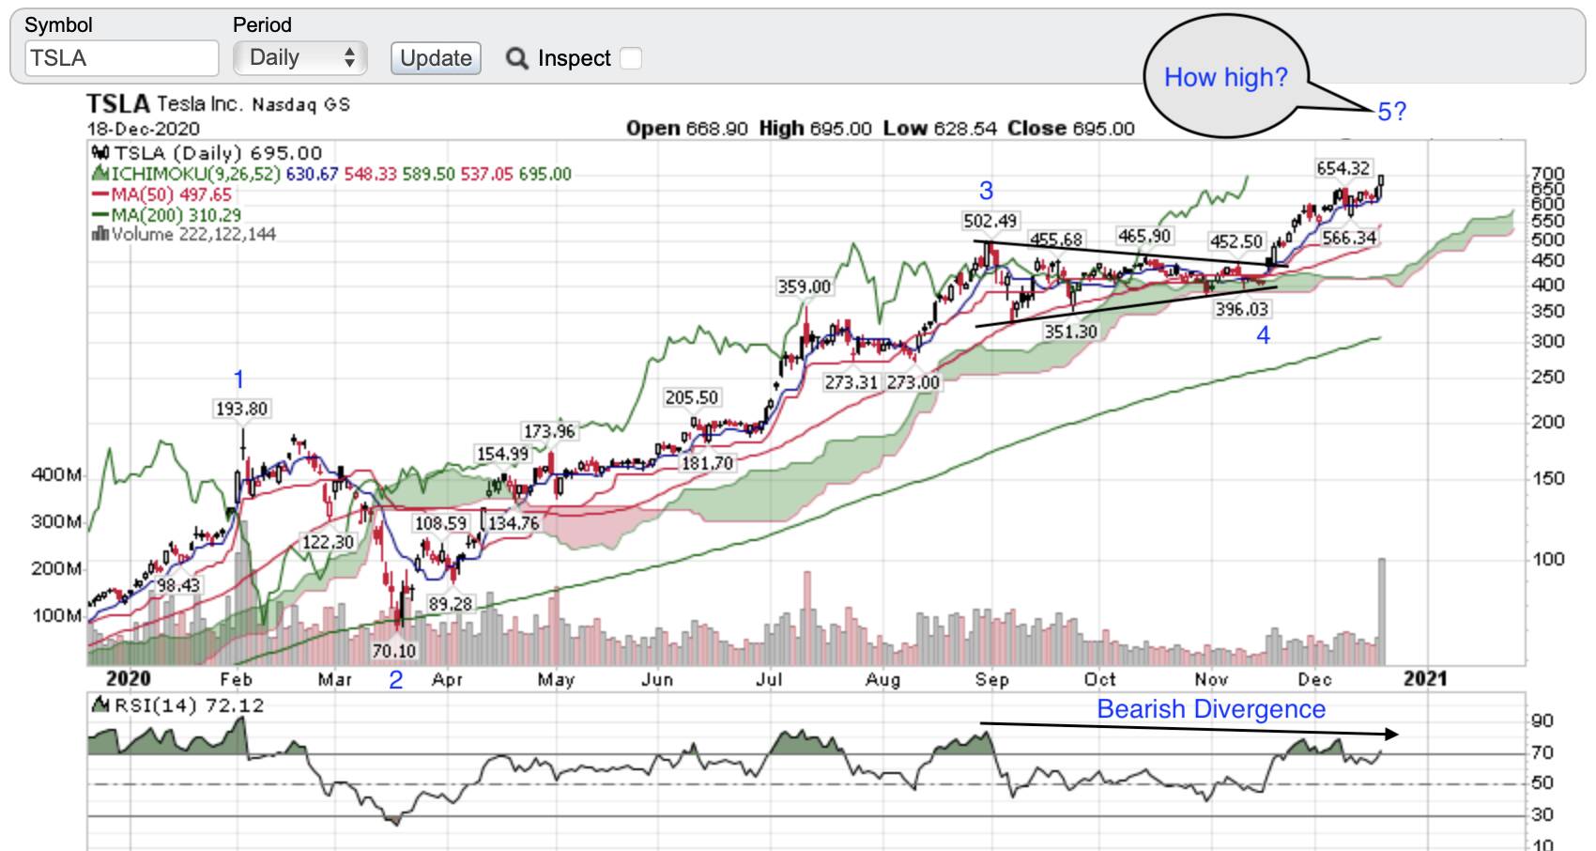Click the blue wave 3 label
The height and width of the screenshot is (851, 1596).
click(x=986, y=192)
